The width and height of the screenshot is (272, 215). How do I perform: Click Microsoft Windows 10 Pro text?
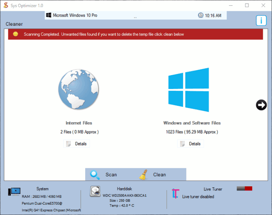[75, 15]
